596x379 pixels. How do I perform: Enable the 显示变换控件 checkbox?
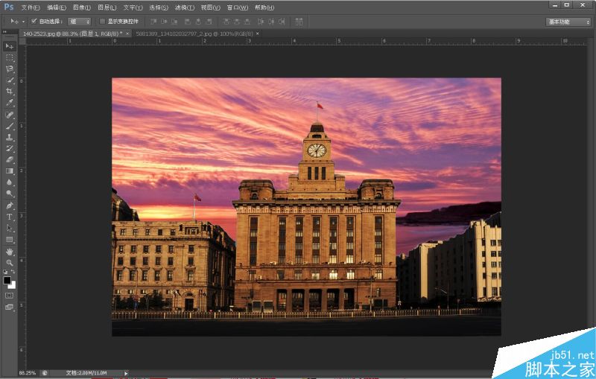[102, 22]
